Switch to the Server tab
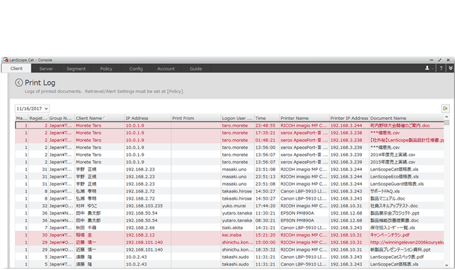455x270 pixels. coord(46,69)
